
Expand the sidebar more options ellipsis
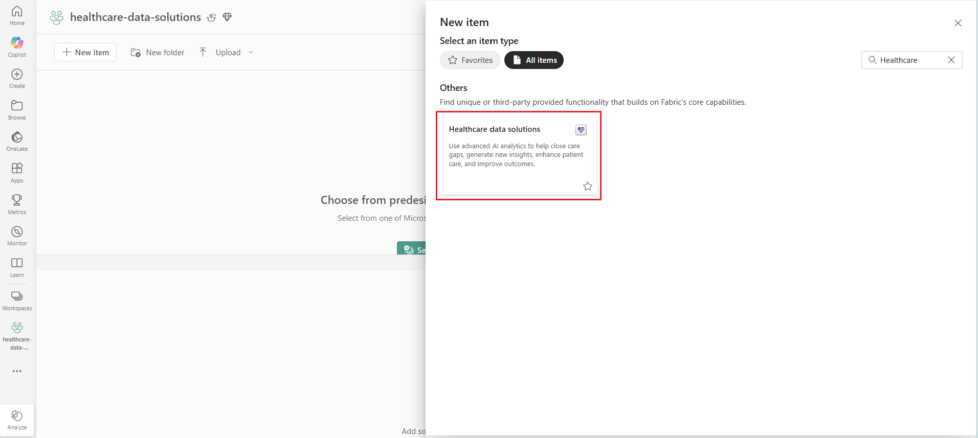17,371
